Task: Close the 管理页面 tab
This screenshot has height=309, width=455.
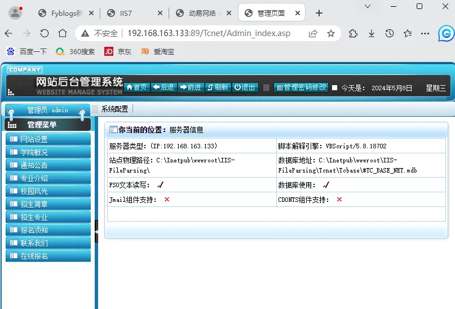Action: (x=298, y=13)
